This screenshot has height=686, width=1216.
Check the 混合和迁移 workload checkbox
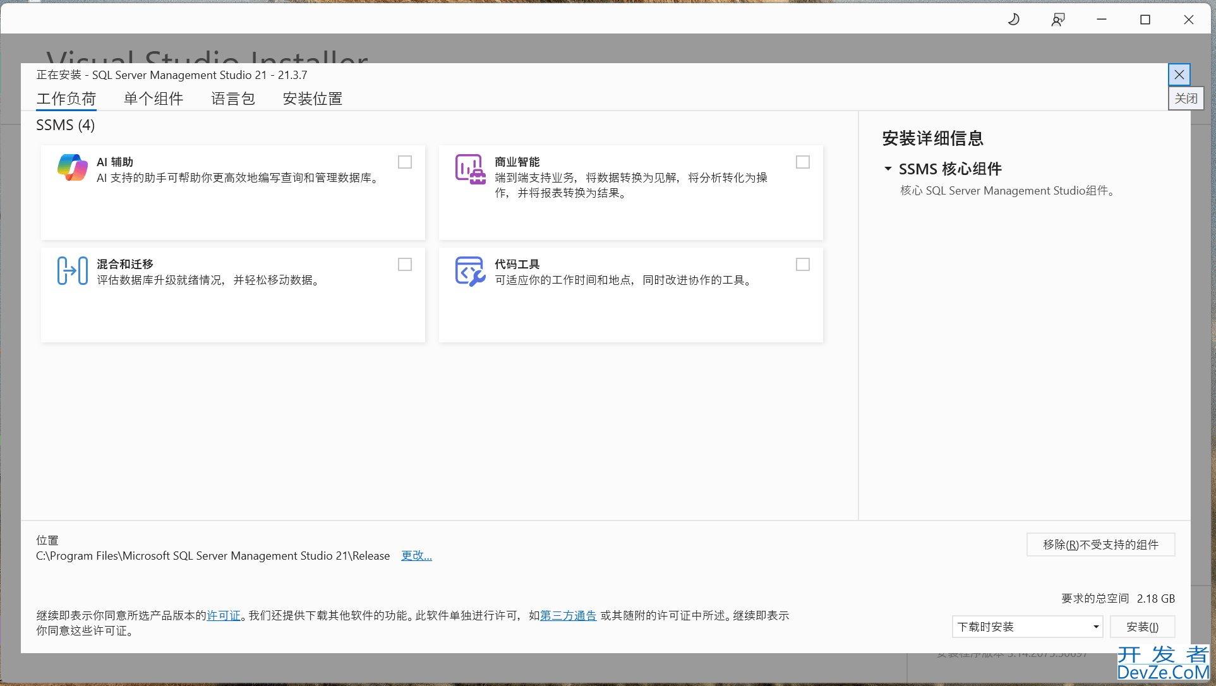coord(405,265)
